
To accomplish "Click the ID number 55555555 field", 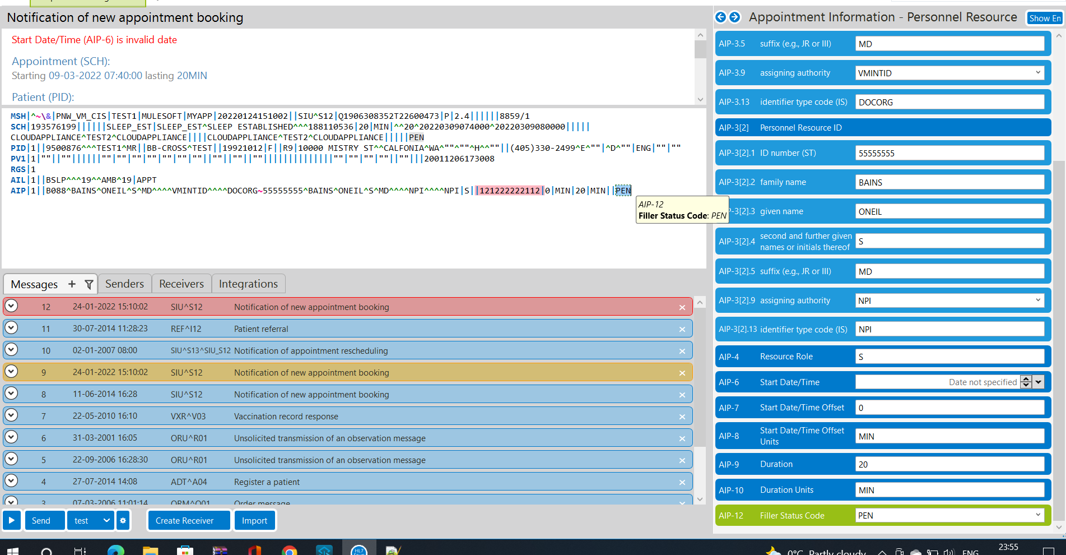I will pyautogui.click(x=949, y=153).
